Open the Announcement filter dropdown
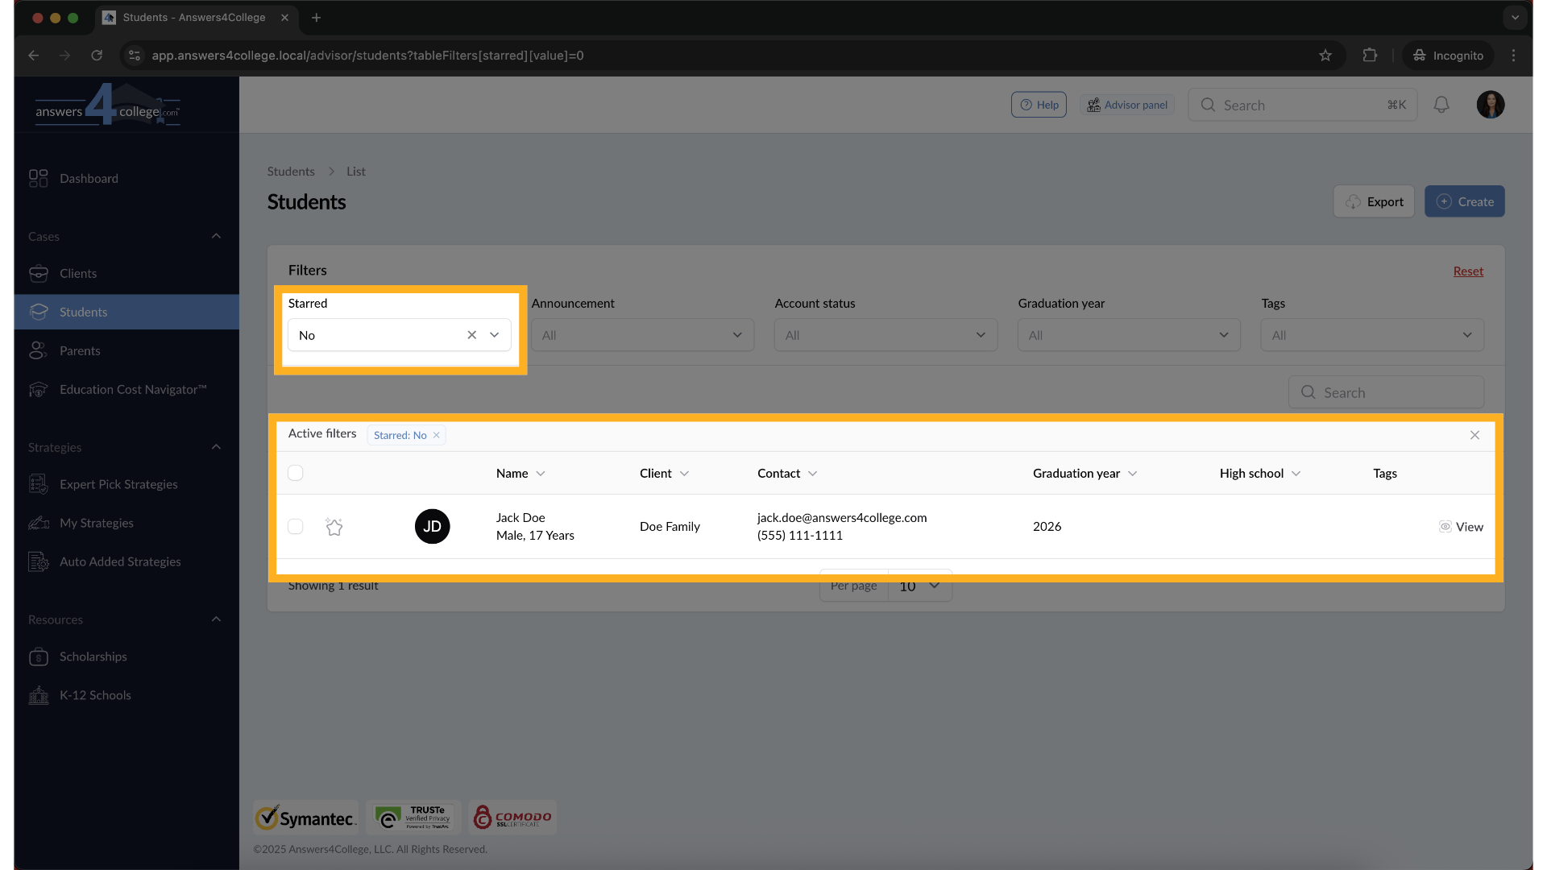 642,335
